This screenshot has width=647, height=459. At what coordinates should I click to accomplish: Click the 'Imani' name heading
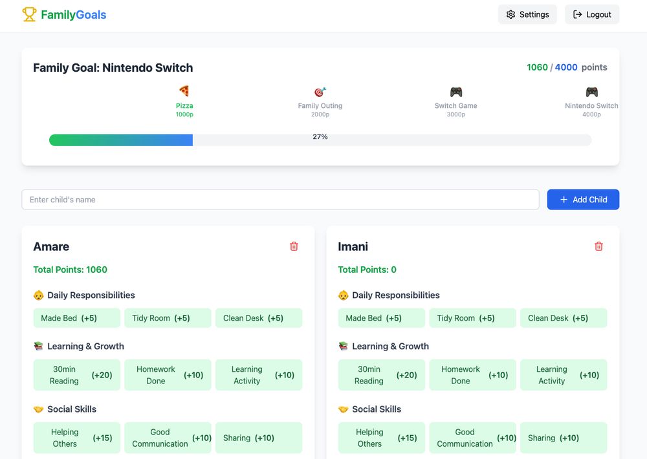353,246
